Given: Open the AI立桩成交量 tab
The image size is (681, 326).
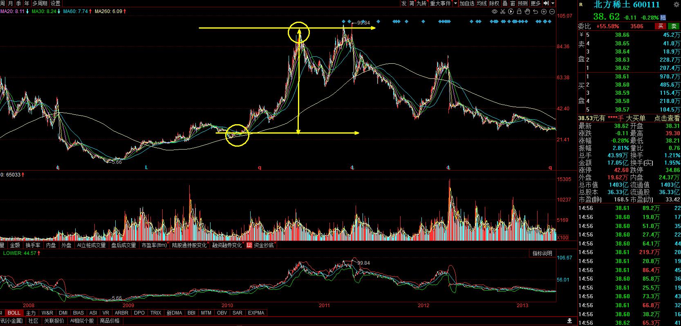Looking at the screenshot, I should pyautogui.click(x=92, y=245).
